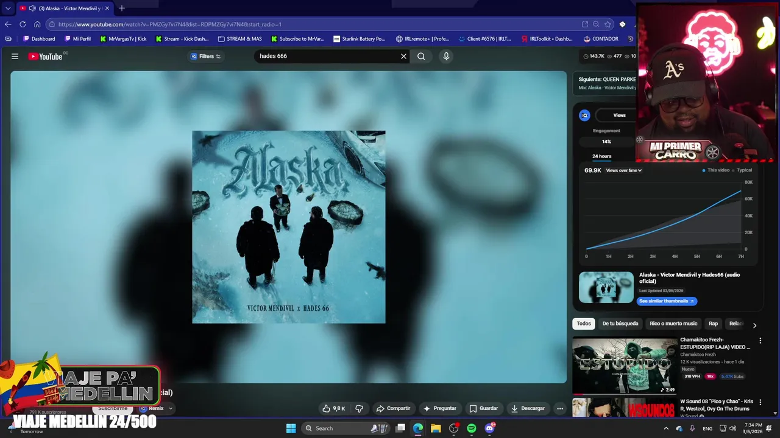Click the Compartir share button
780x438 pixels.
(x=393, y=408)
